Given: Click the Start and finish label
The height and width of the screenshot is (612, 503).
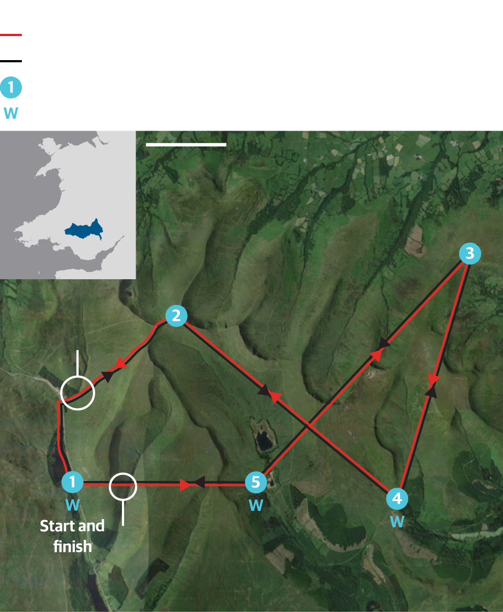Looking at the screenshot, I should (x=72, y=536).
